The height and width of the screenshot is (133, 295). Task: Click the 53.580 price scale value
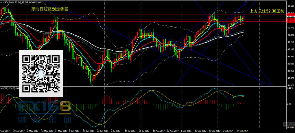click(290, 6)
